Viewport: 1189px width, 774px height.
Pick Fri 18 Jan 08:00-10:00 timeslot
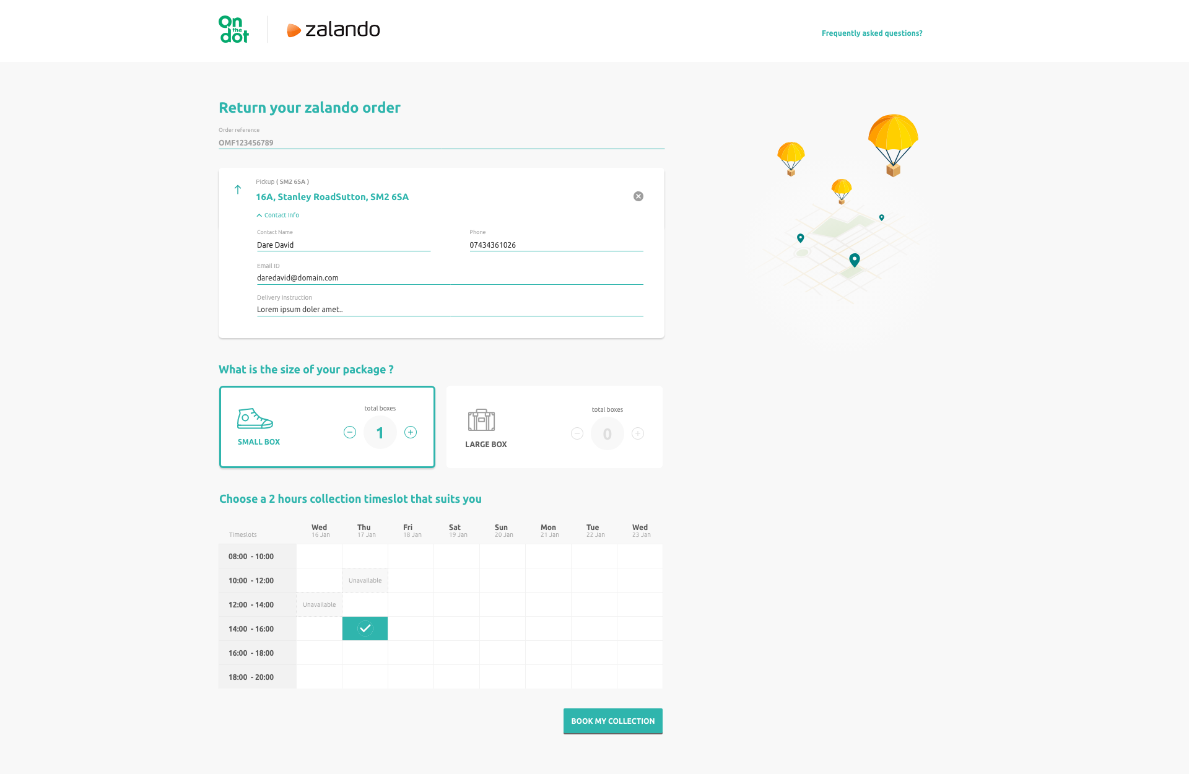(x=411, y=556)
